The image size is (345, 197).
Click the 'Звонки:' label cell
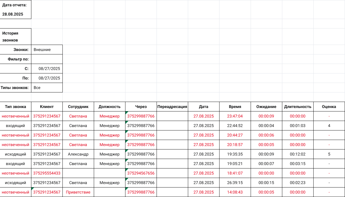(x=16, y=50)
